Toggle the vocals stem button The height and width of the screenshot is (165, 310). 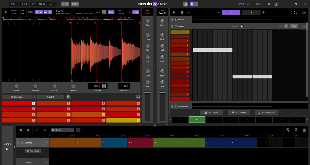(37, 12)
